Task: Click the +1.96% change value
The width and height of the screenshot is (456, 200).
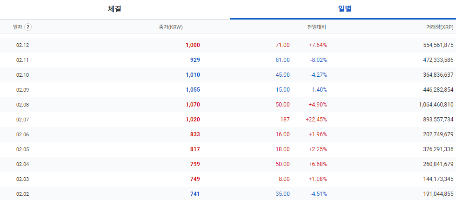Action: 317,134
